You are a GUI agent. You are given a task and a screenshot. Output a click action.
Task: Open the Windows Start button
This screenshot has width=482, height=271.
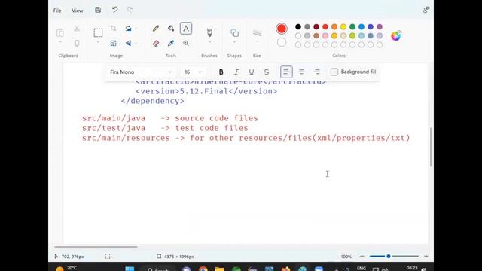point(130,269)
